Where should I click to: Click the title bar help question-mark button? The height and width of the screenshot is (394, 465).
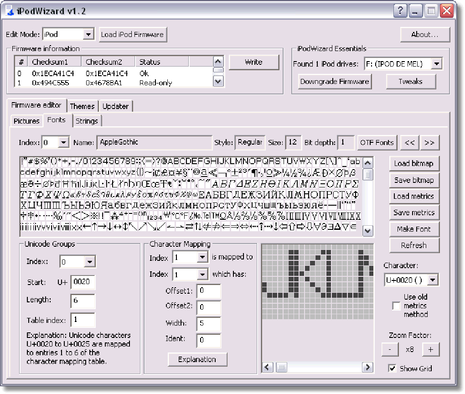[x=400, y=11]
